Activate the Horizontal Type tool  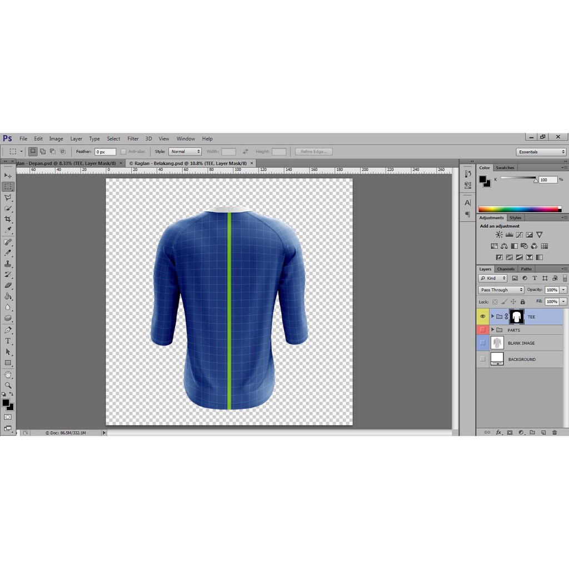[x=8, y=341]
